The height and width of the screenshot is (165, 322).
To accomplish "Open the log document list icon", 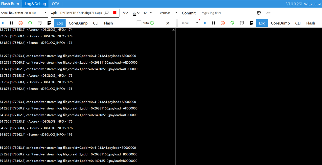I will coord(39,23).
